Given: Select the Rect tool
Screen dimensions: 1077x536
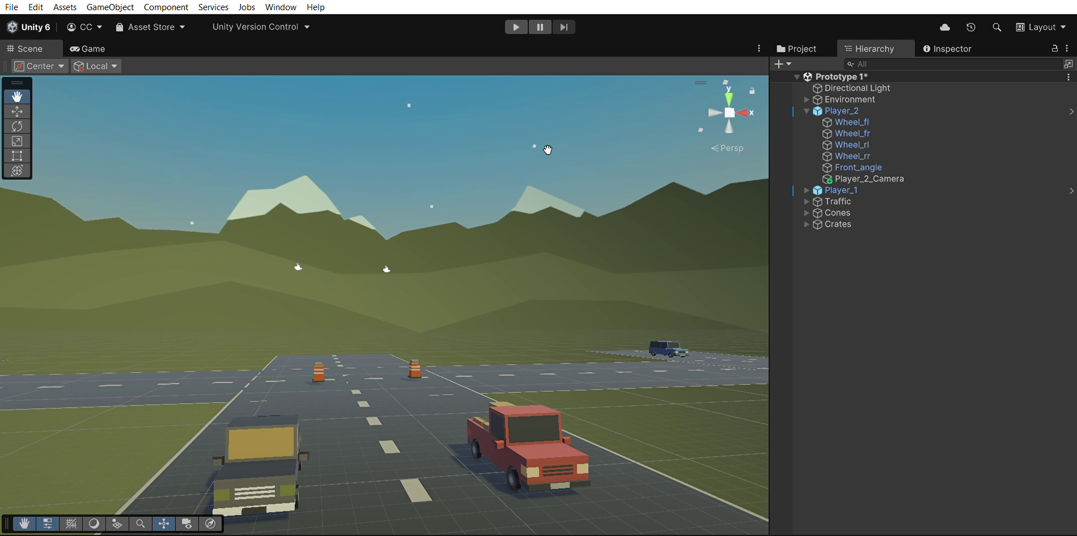Looking at the screenshot, I should [x=17, y=155].
